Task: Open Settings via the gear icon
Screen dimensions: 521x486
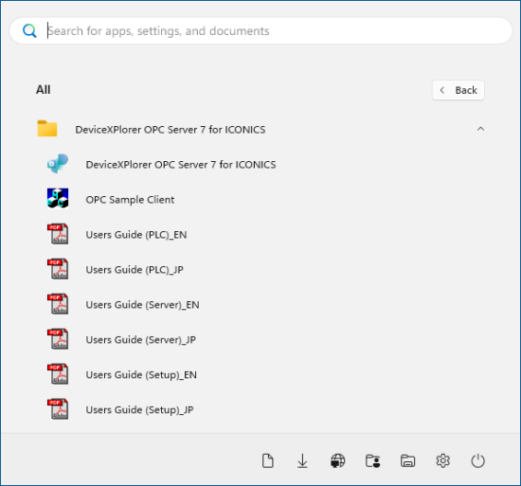Action: (x=443, y=461)
